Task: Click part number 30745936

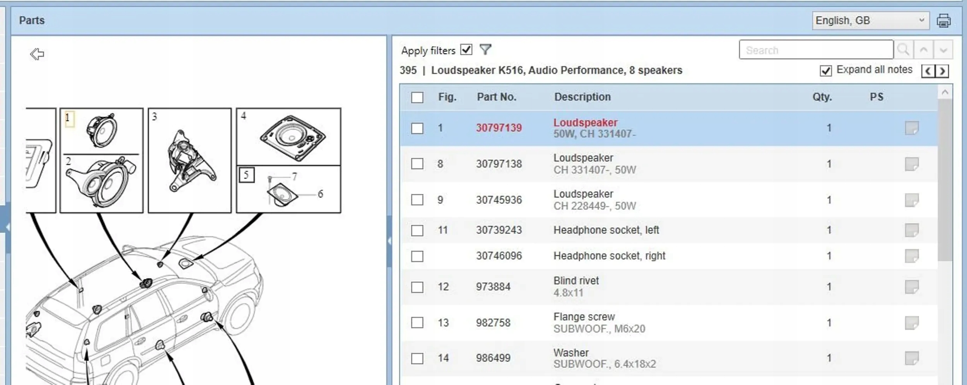Action: click(499, 200)
